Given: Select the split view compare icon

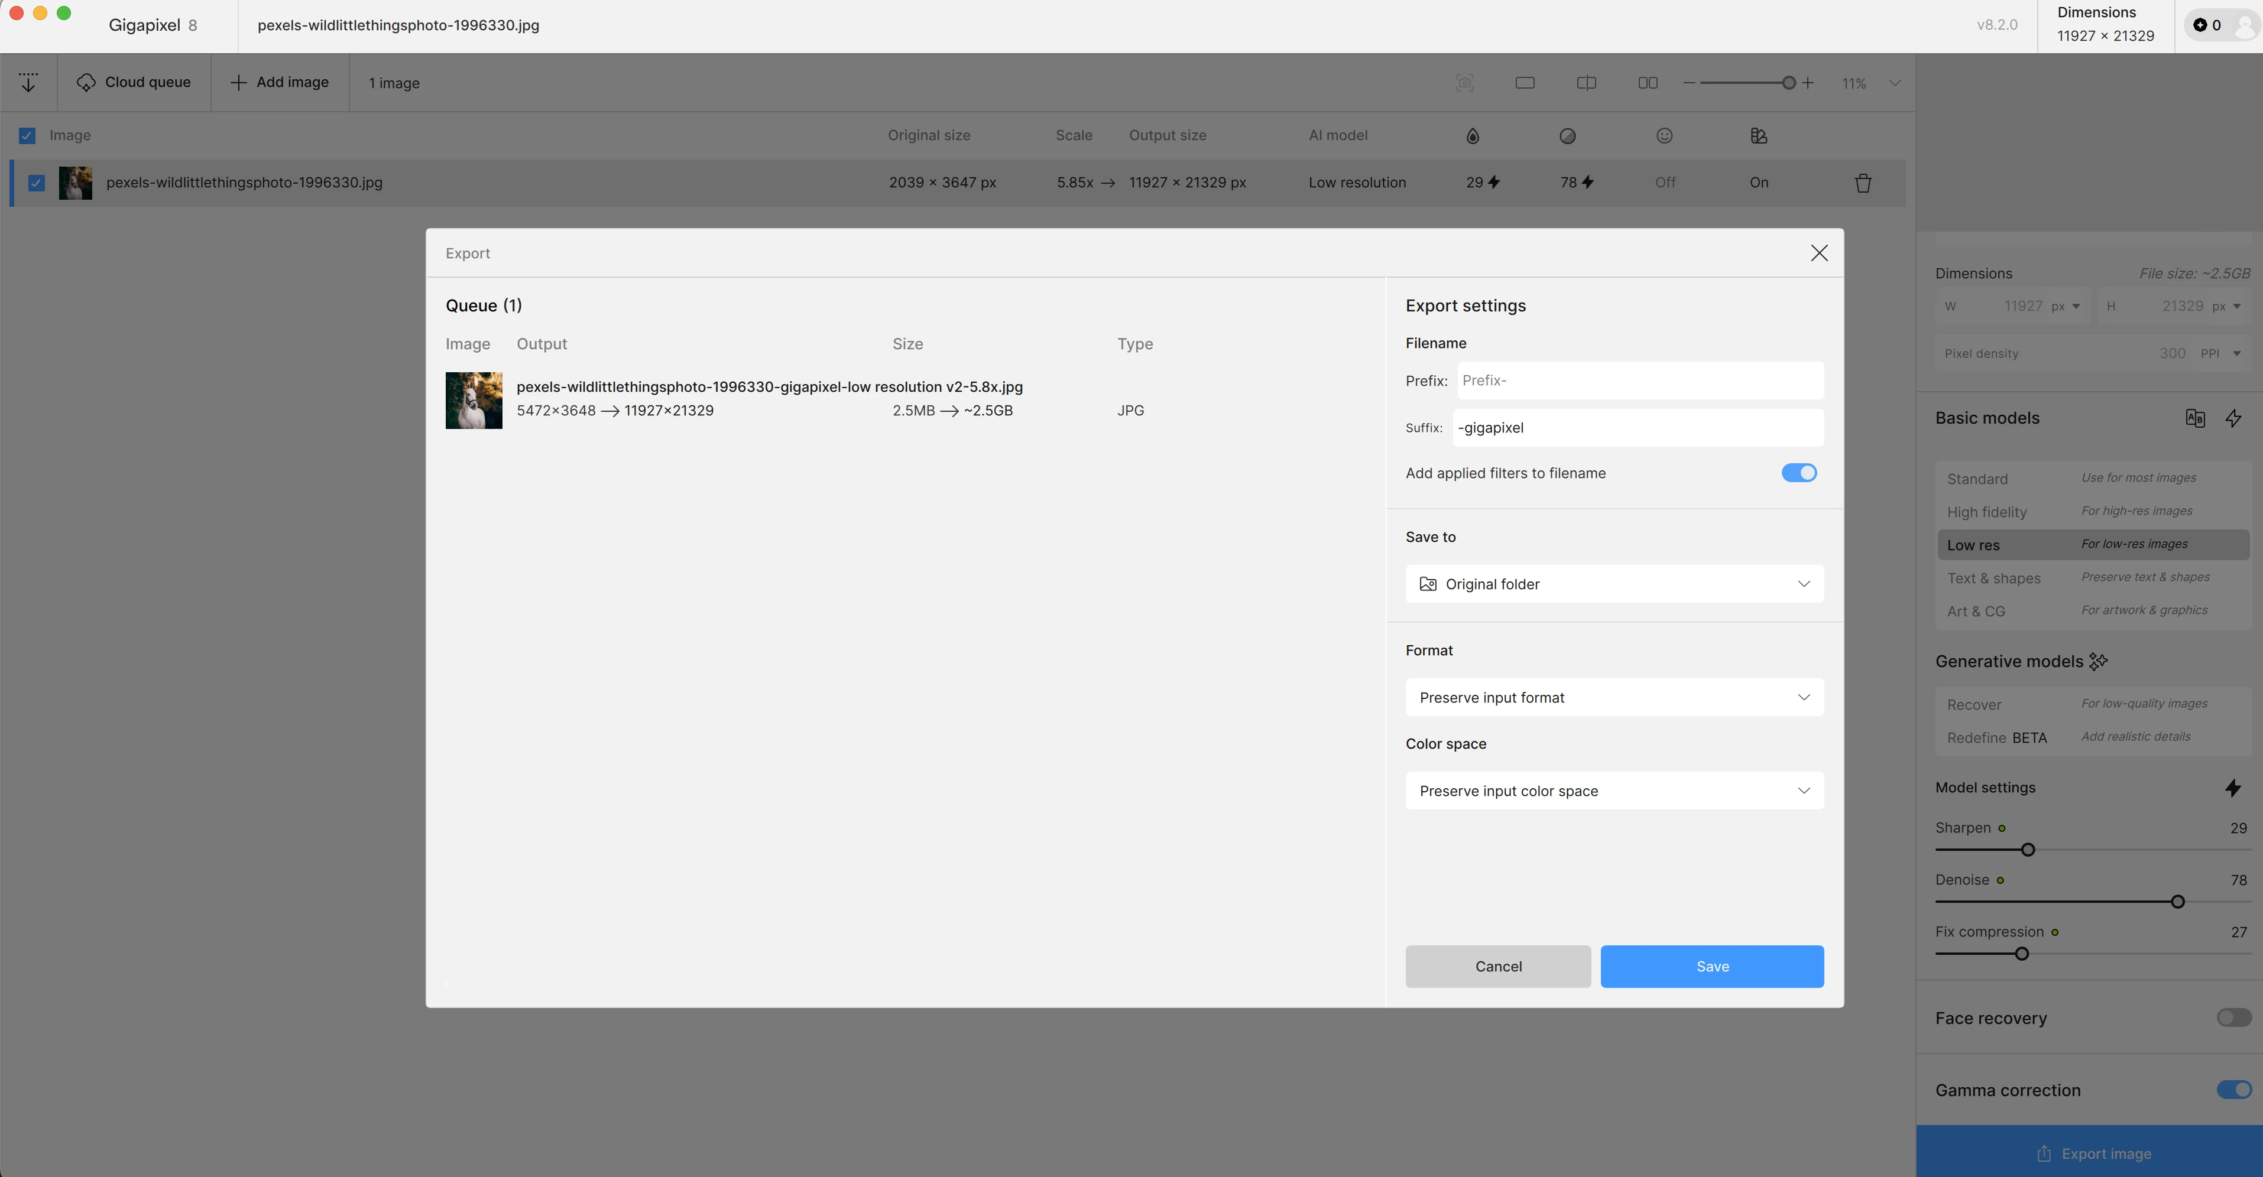Looking at the screenshot, I should (1586, 83).
